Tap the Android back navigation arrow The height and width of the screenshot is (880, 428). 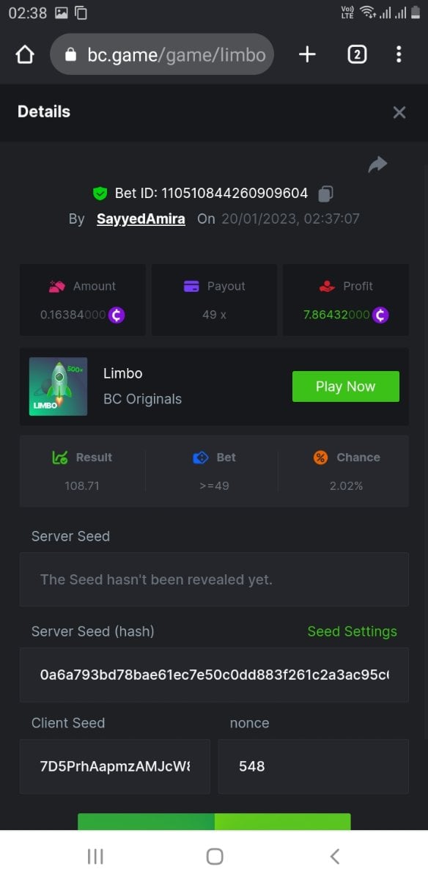[334, 856]
